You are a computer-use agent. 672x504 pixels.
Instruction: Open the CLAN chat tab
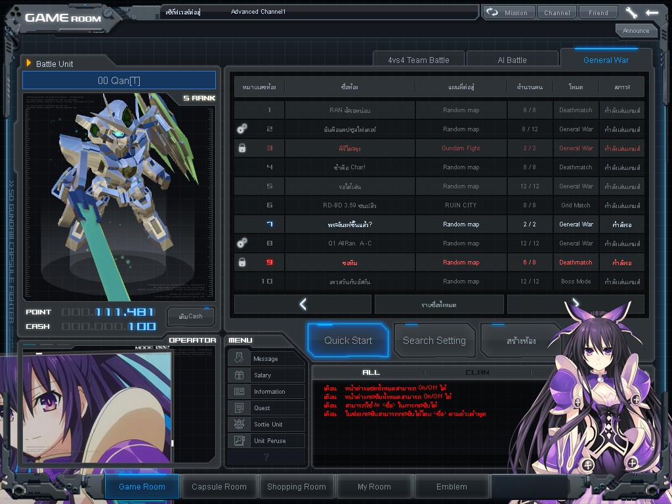[477, 372]
